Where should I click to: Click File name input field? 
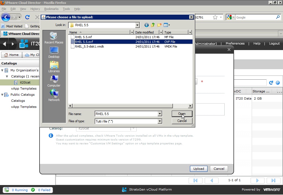click(x=126, y=114)
